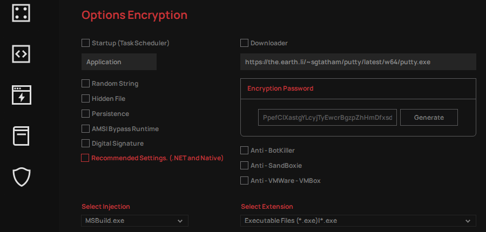Click the Generate password button
Screen dimensions: 486x232
pyautogui.click(x=429, y=118)
